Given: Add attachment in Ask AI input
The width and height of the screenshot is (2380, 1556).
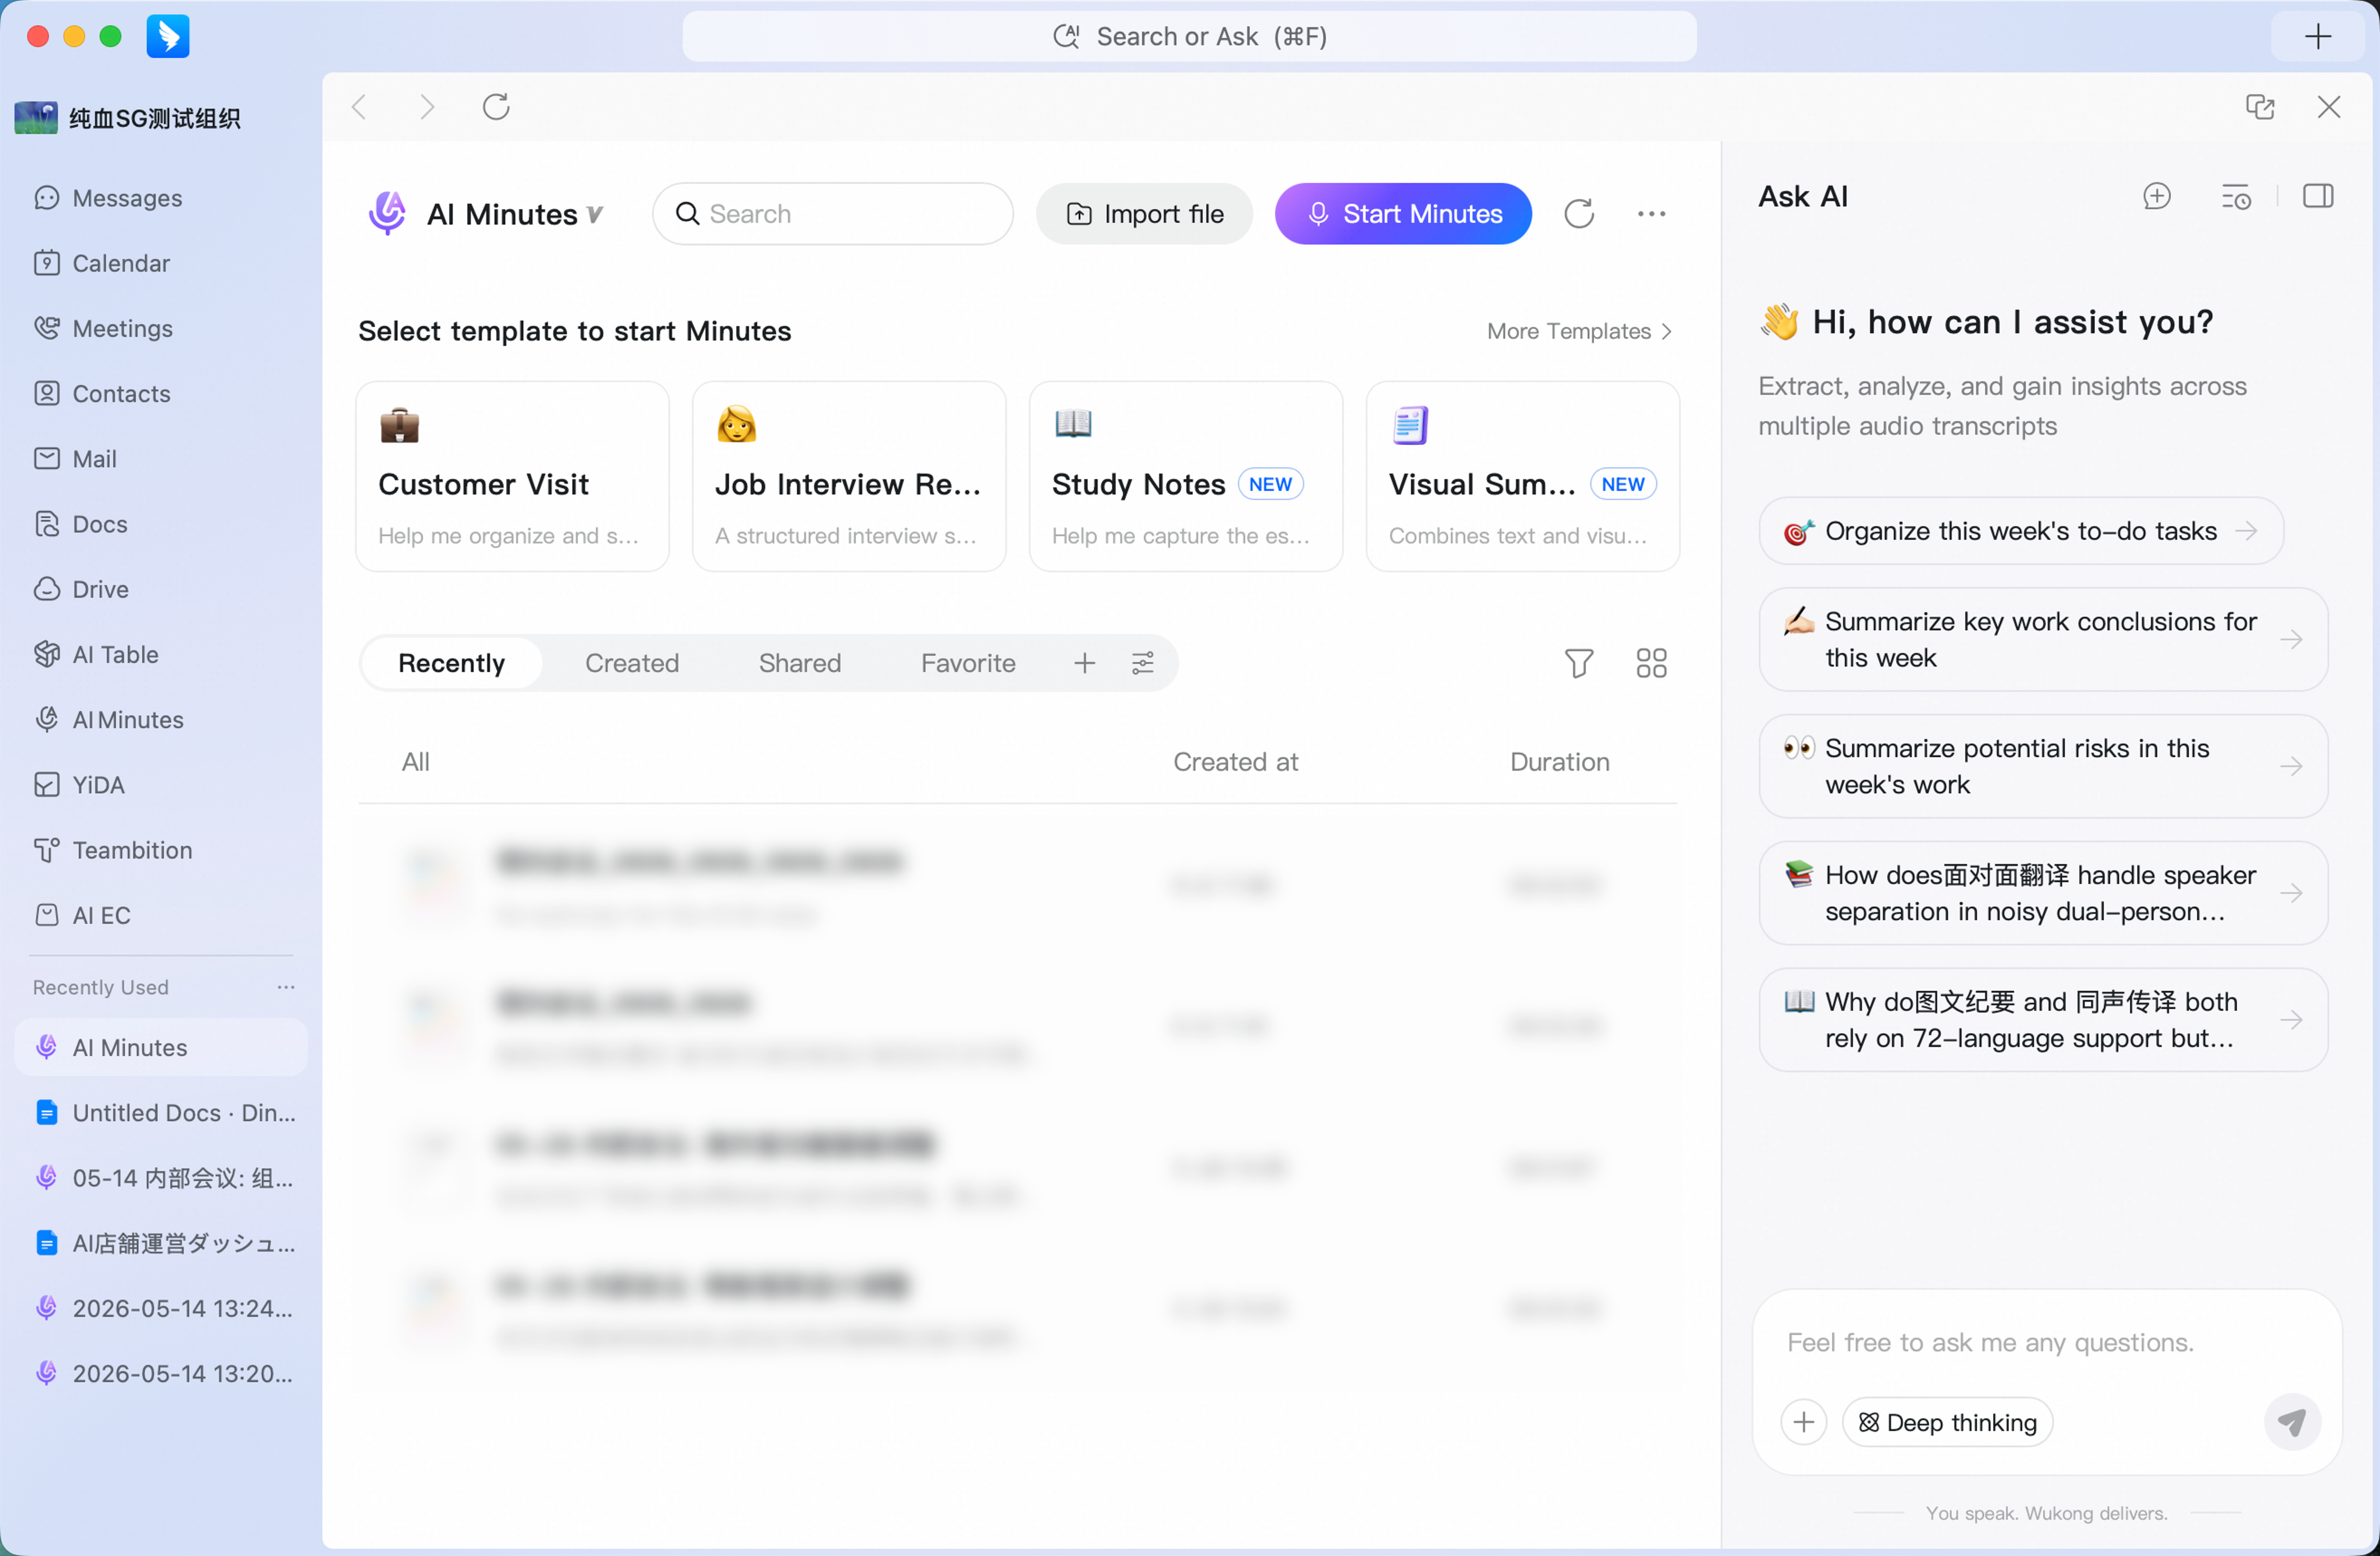Looking at the screenshot, I should coord(1803,1421).
